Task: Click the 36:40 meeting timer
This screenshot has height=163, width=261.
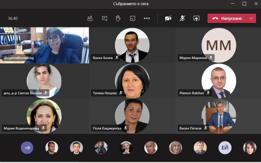Action: click(13, 18)
